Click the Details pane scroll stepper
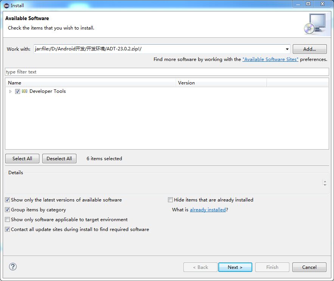The image size is (334, 281). [x=325, y=183]
